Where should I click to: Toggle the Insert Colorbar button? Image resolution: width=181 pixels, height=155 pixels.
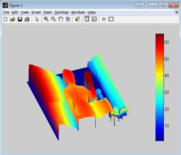(87, 19)
